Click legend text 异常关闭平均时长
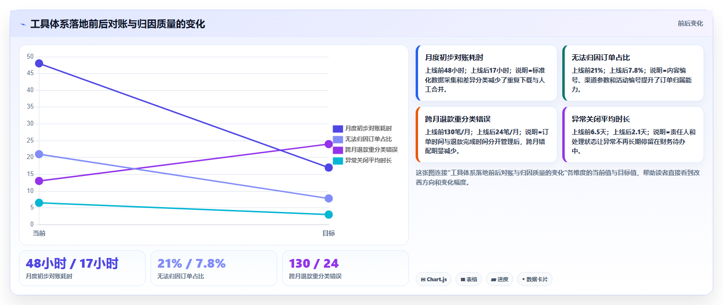Image resolution: width=723 pixels, height=305 pixels. [x=369, y=161]
